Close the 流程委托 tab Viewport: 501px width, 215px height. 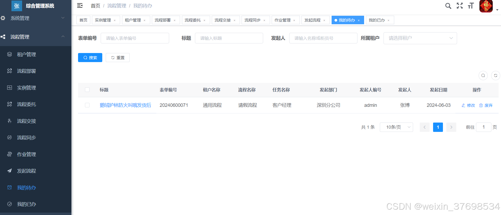[205, 20]
